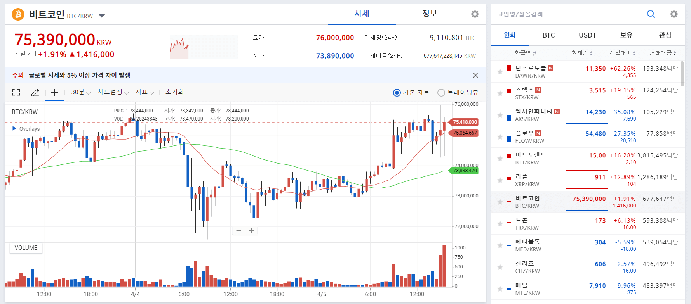Viewport: 691px width, 304px height.
Task: Open 트론 TRX/KRW coin row
Action: coord(586,224)
